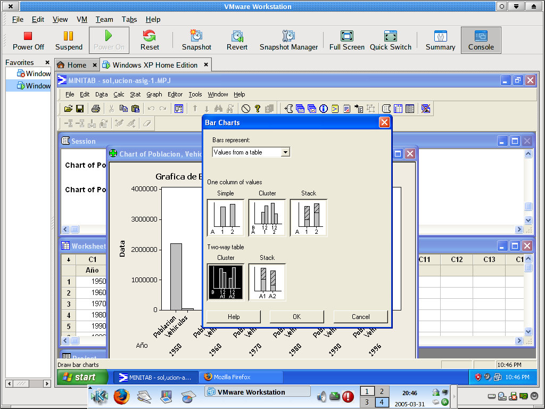Screen dimensions: 545x409
Task: Print from Minitab toolbar
Action: click(96, 109)
